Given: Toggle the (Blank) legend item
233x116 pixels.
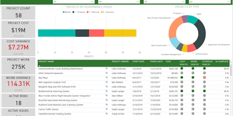Looking at the screenshot, I should click(x=66, y=12).
